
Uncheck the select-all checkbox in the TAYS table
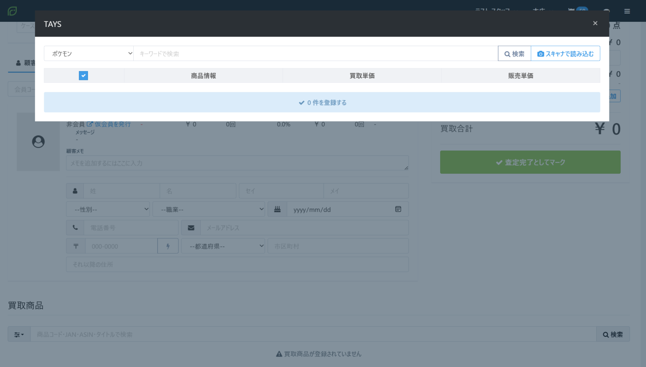[x=83, y=76]
